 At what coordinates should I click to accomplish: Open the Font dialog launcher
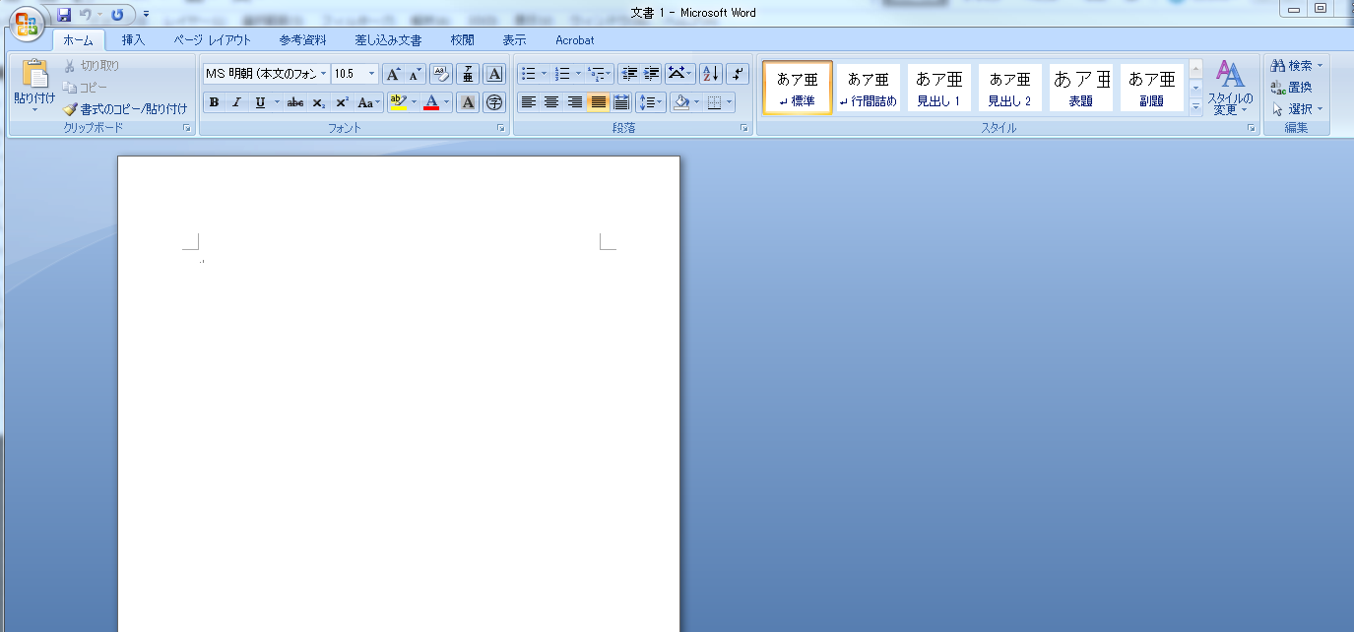pyautogui.click(x=500, y=127)
